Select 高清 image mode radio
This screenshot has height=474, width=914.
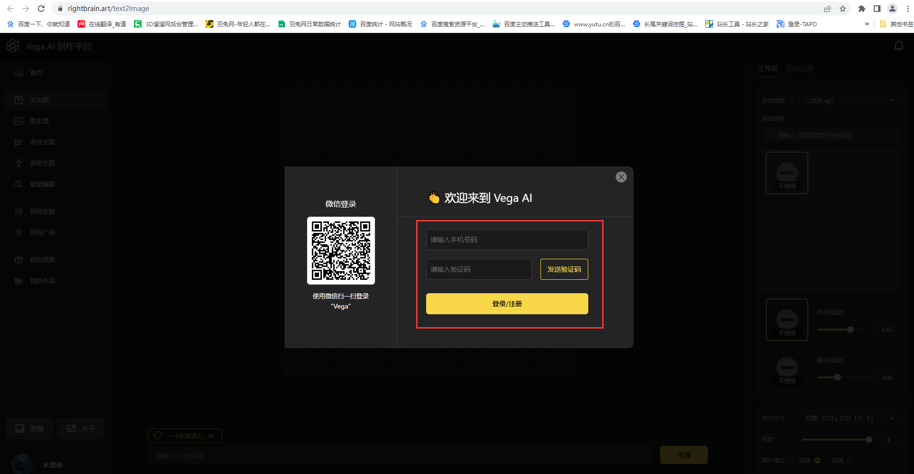tap(849, 461)
